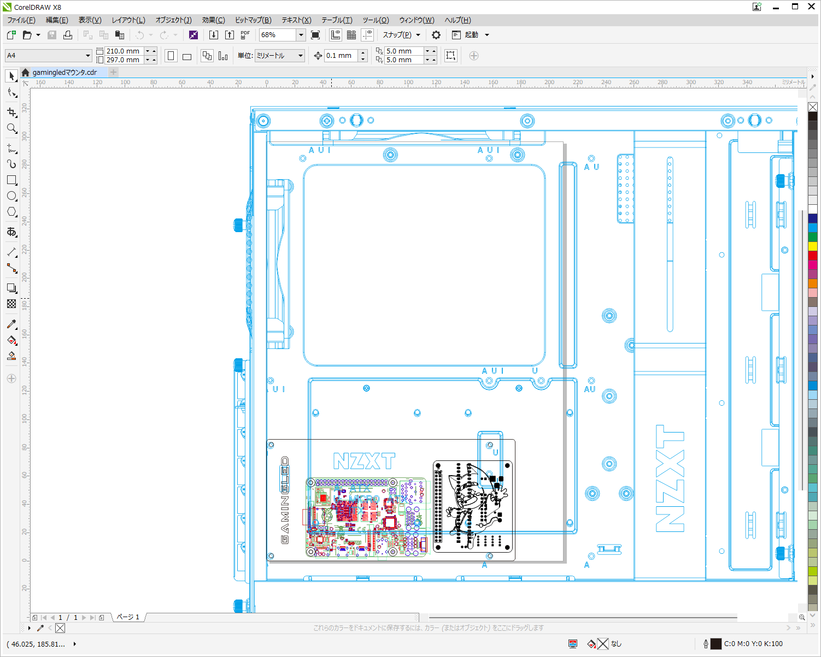The width and height of the screenshot is (821, 657).
Task: Activate the Text tool (あ)
Action: click(x=11, y=232)
